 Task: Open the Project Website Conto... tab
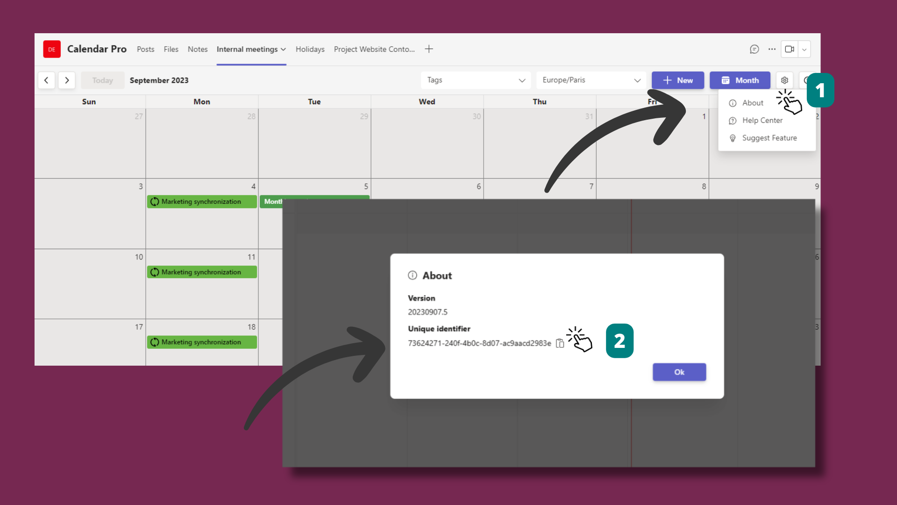tap(374, 49)
